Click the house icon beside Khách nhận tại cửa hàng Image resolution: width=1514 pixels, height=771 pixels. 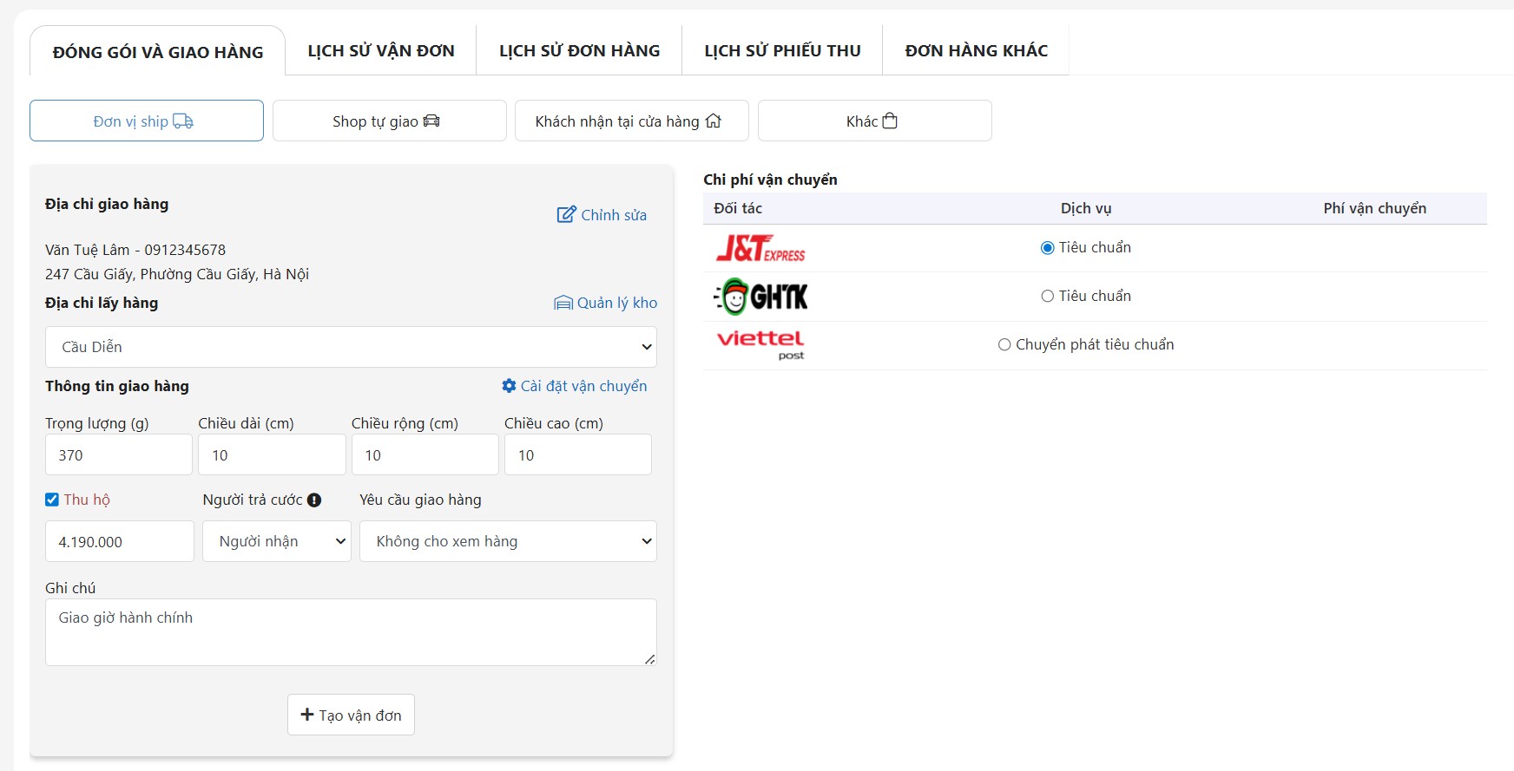[x=714, y=121]
